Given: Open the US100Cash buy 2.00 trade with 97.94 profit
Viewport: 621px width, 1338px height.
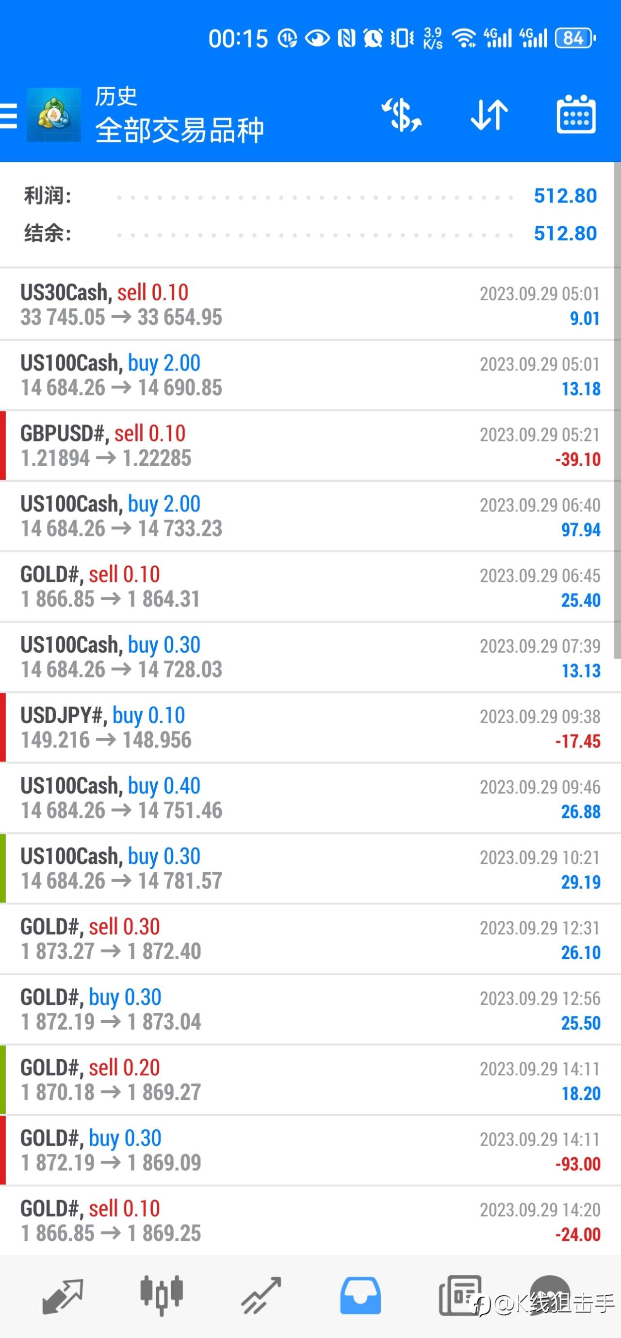Looking at the screenshot, I should pyautogui.click(x=310, y=516).
